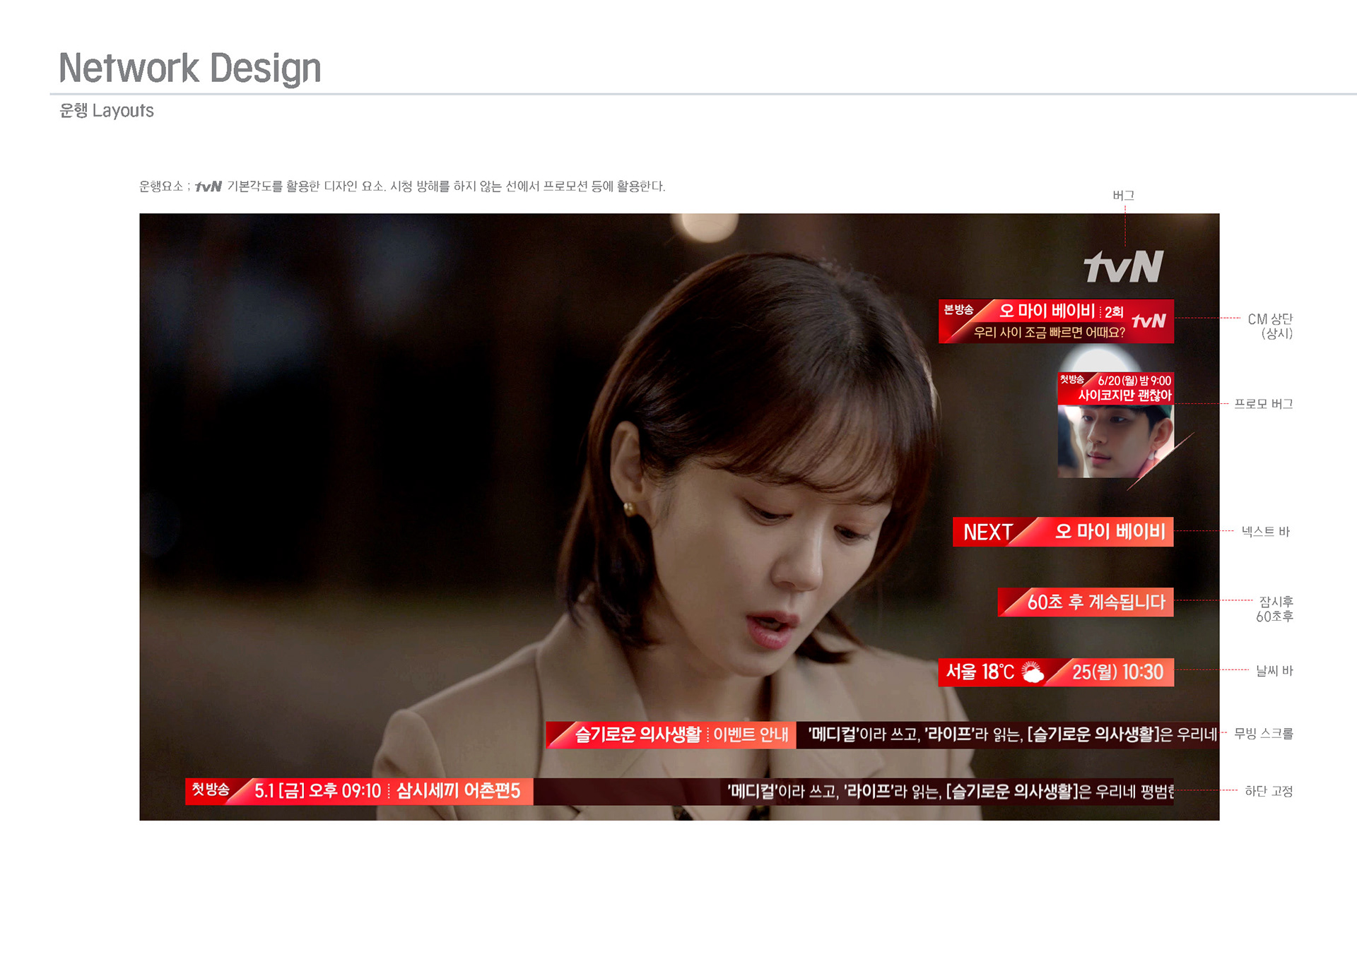Click the '운행 Layouts' subtitle
This screenshot has height=959, width=1357.
(107, 111)
